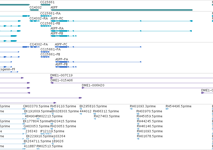Open the EK191609.5prime EST label
This screenshot has width=213, height=150.
[38, 111]
